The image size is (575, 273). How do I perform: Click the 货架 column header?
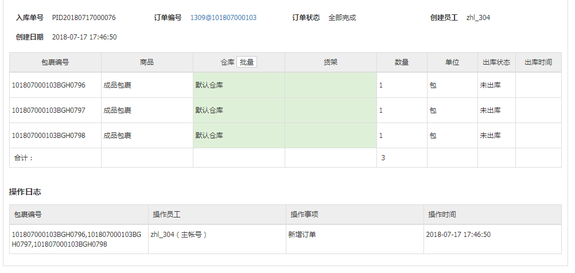(x=331, y=62)
